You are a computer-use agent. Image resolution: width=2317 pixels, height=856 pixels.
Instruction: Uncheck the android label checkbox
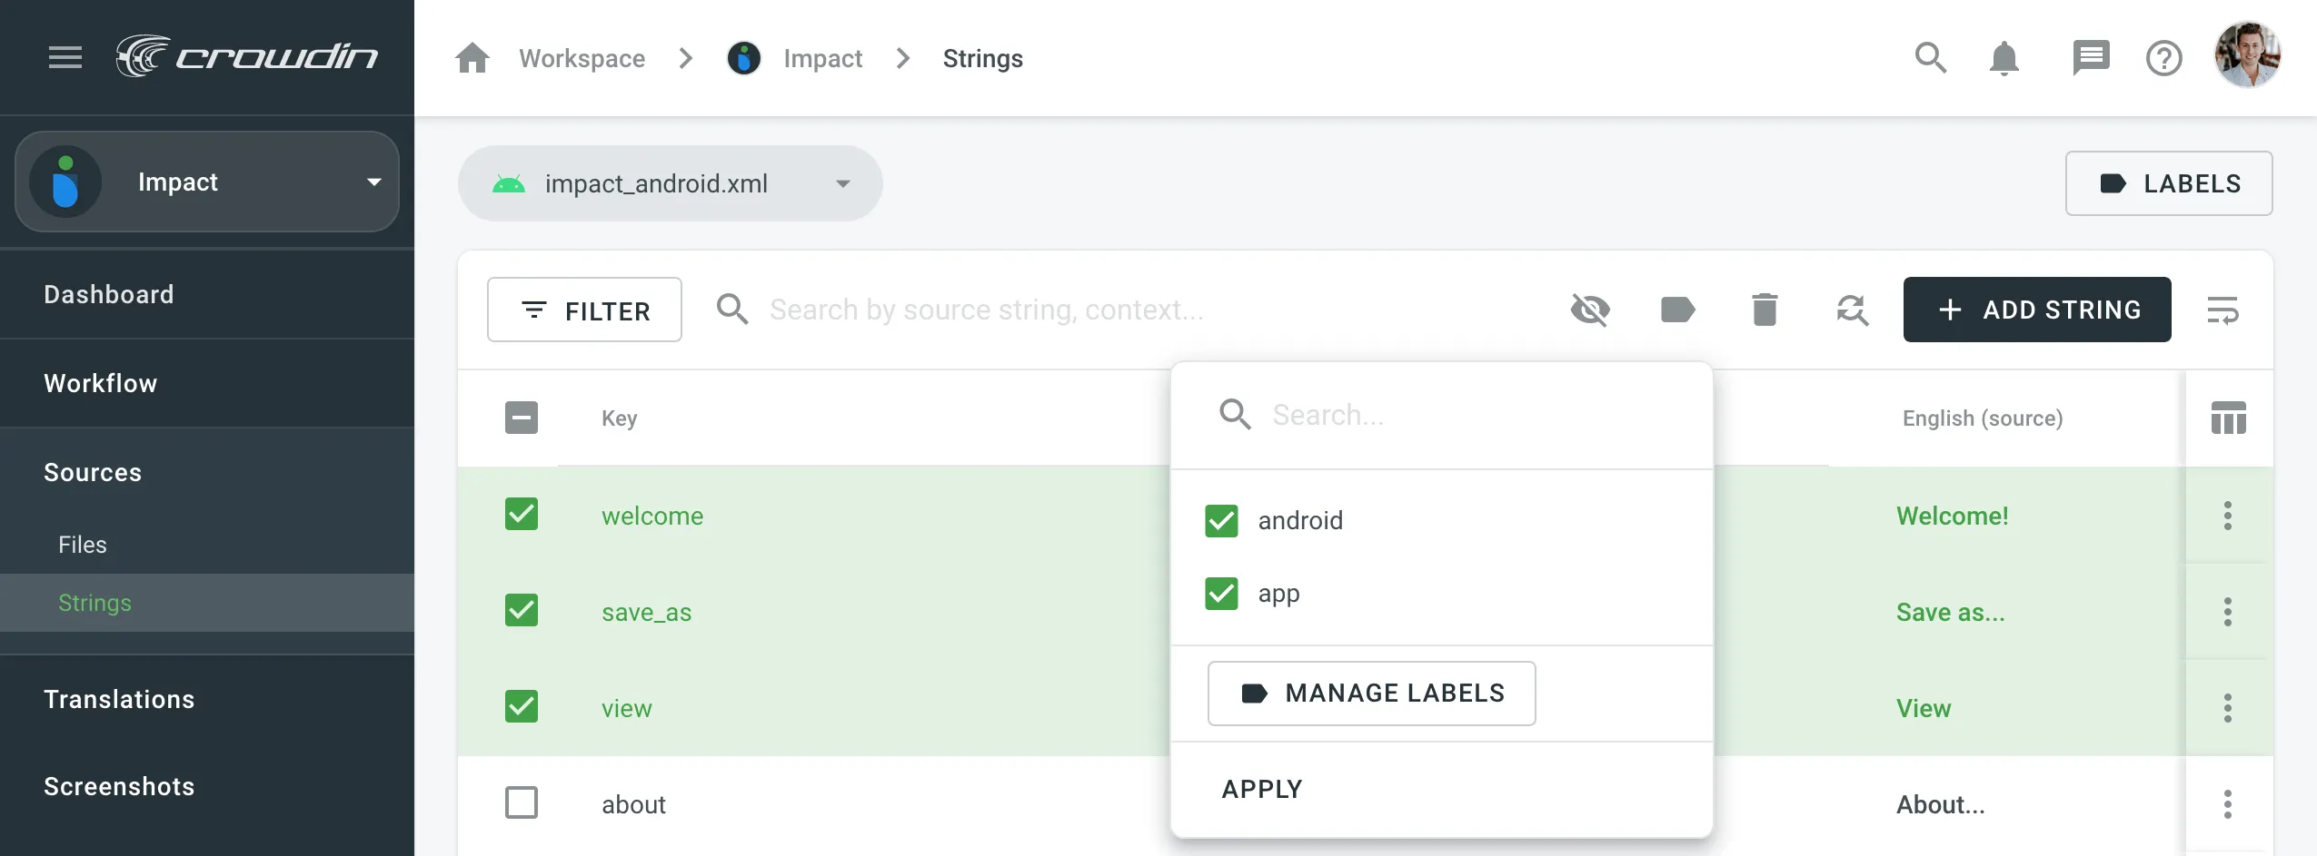[1221, 521]
